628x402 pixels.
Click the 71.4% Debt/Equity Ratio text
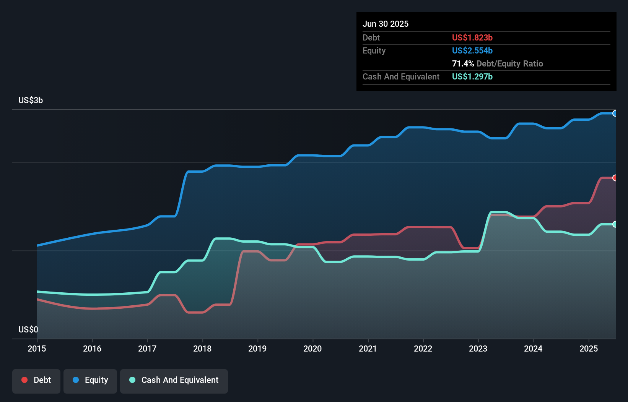[x=498, y=63]
